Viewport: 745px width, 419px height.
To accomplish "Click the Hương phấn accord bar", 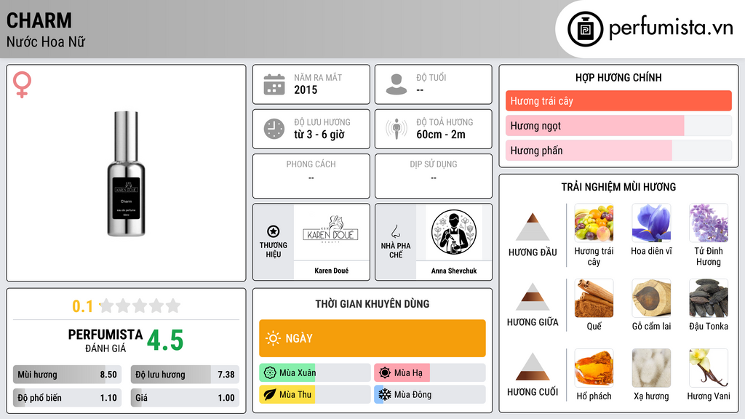I will coord(618,150).
